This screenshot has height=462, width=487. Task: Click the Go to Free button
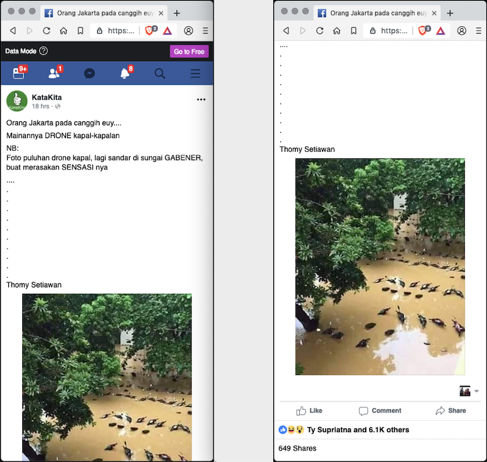pyautogui.click(x=189, y=52)
